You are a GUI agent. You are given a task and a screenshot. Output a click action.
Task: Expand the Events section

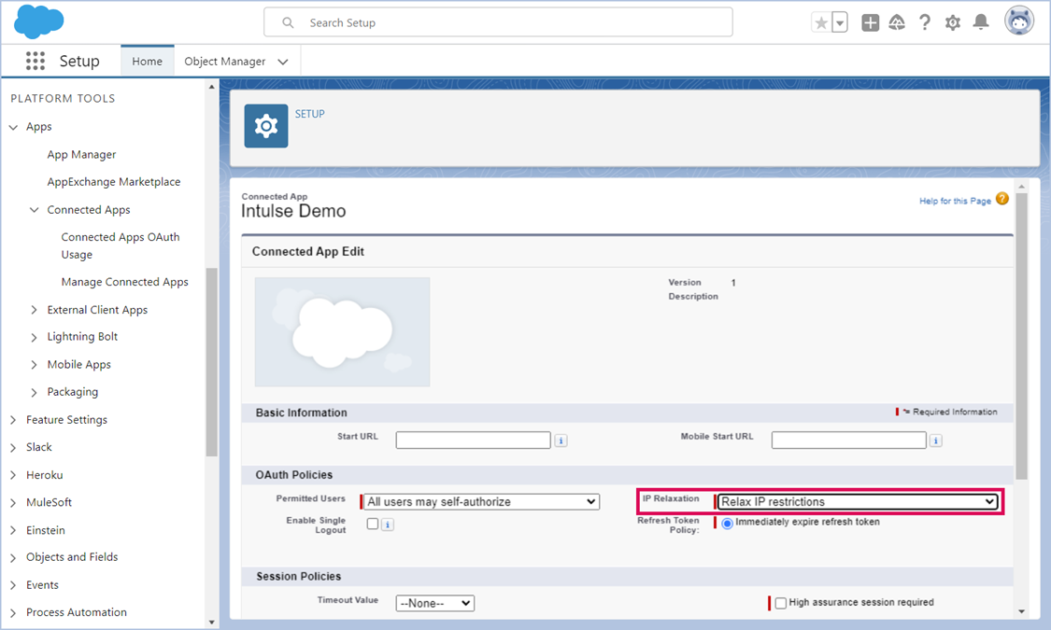tap(13, 585)
